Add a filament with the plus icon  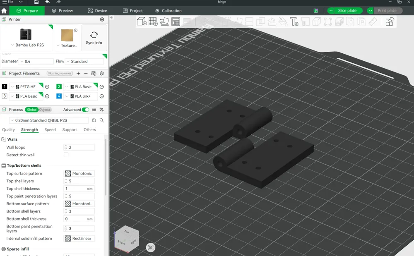pos(78,73)
